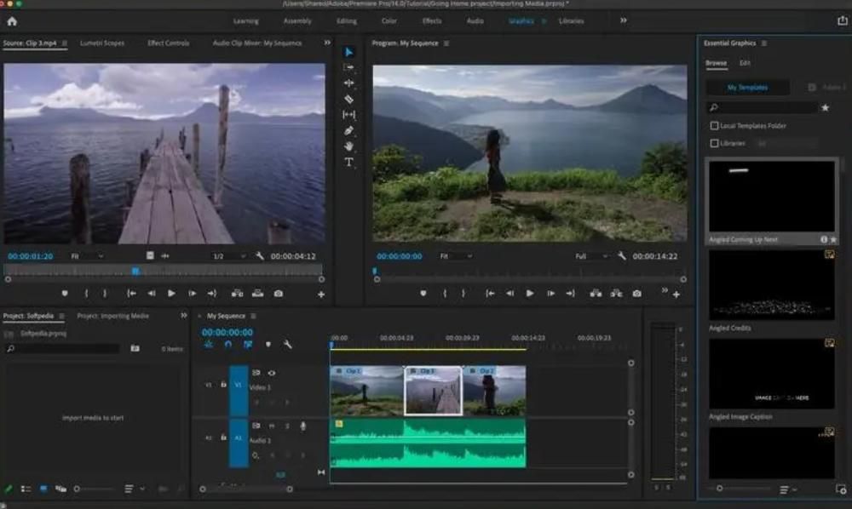The height and width of the screenshot is (509, 852).
Task: Open timeline display settings wrench
Action: tap(287, 344)
